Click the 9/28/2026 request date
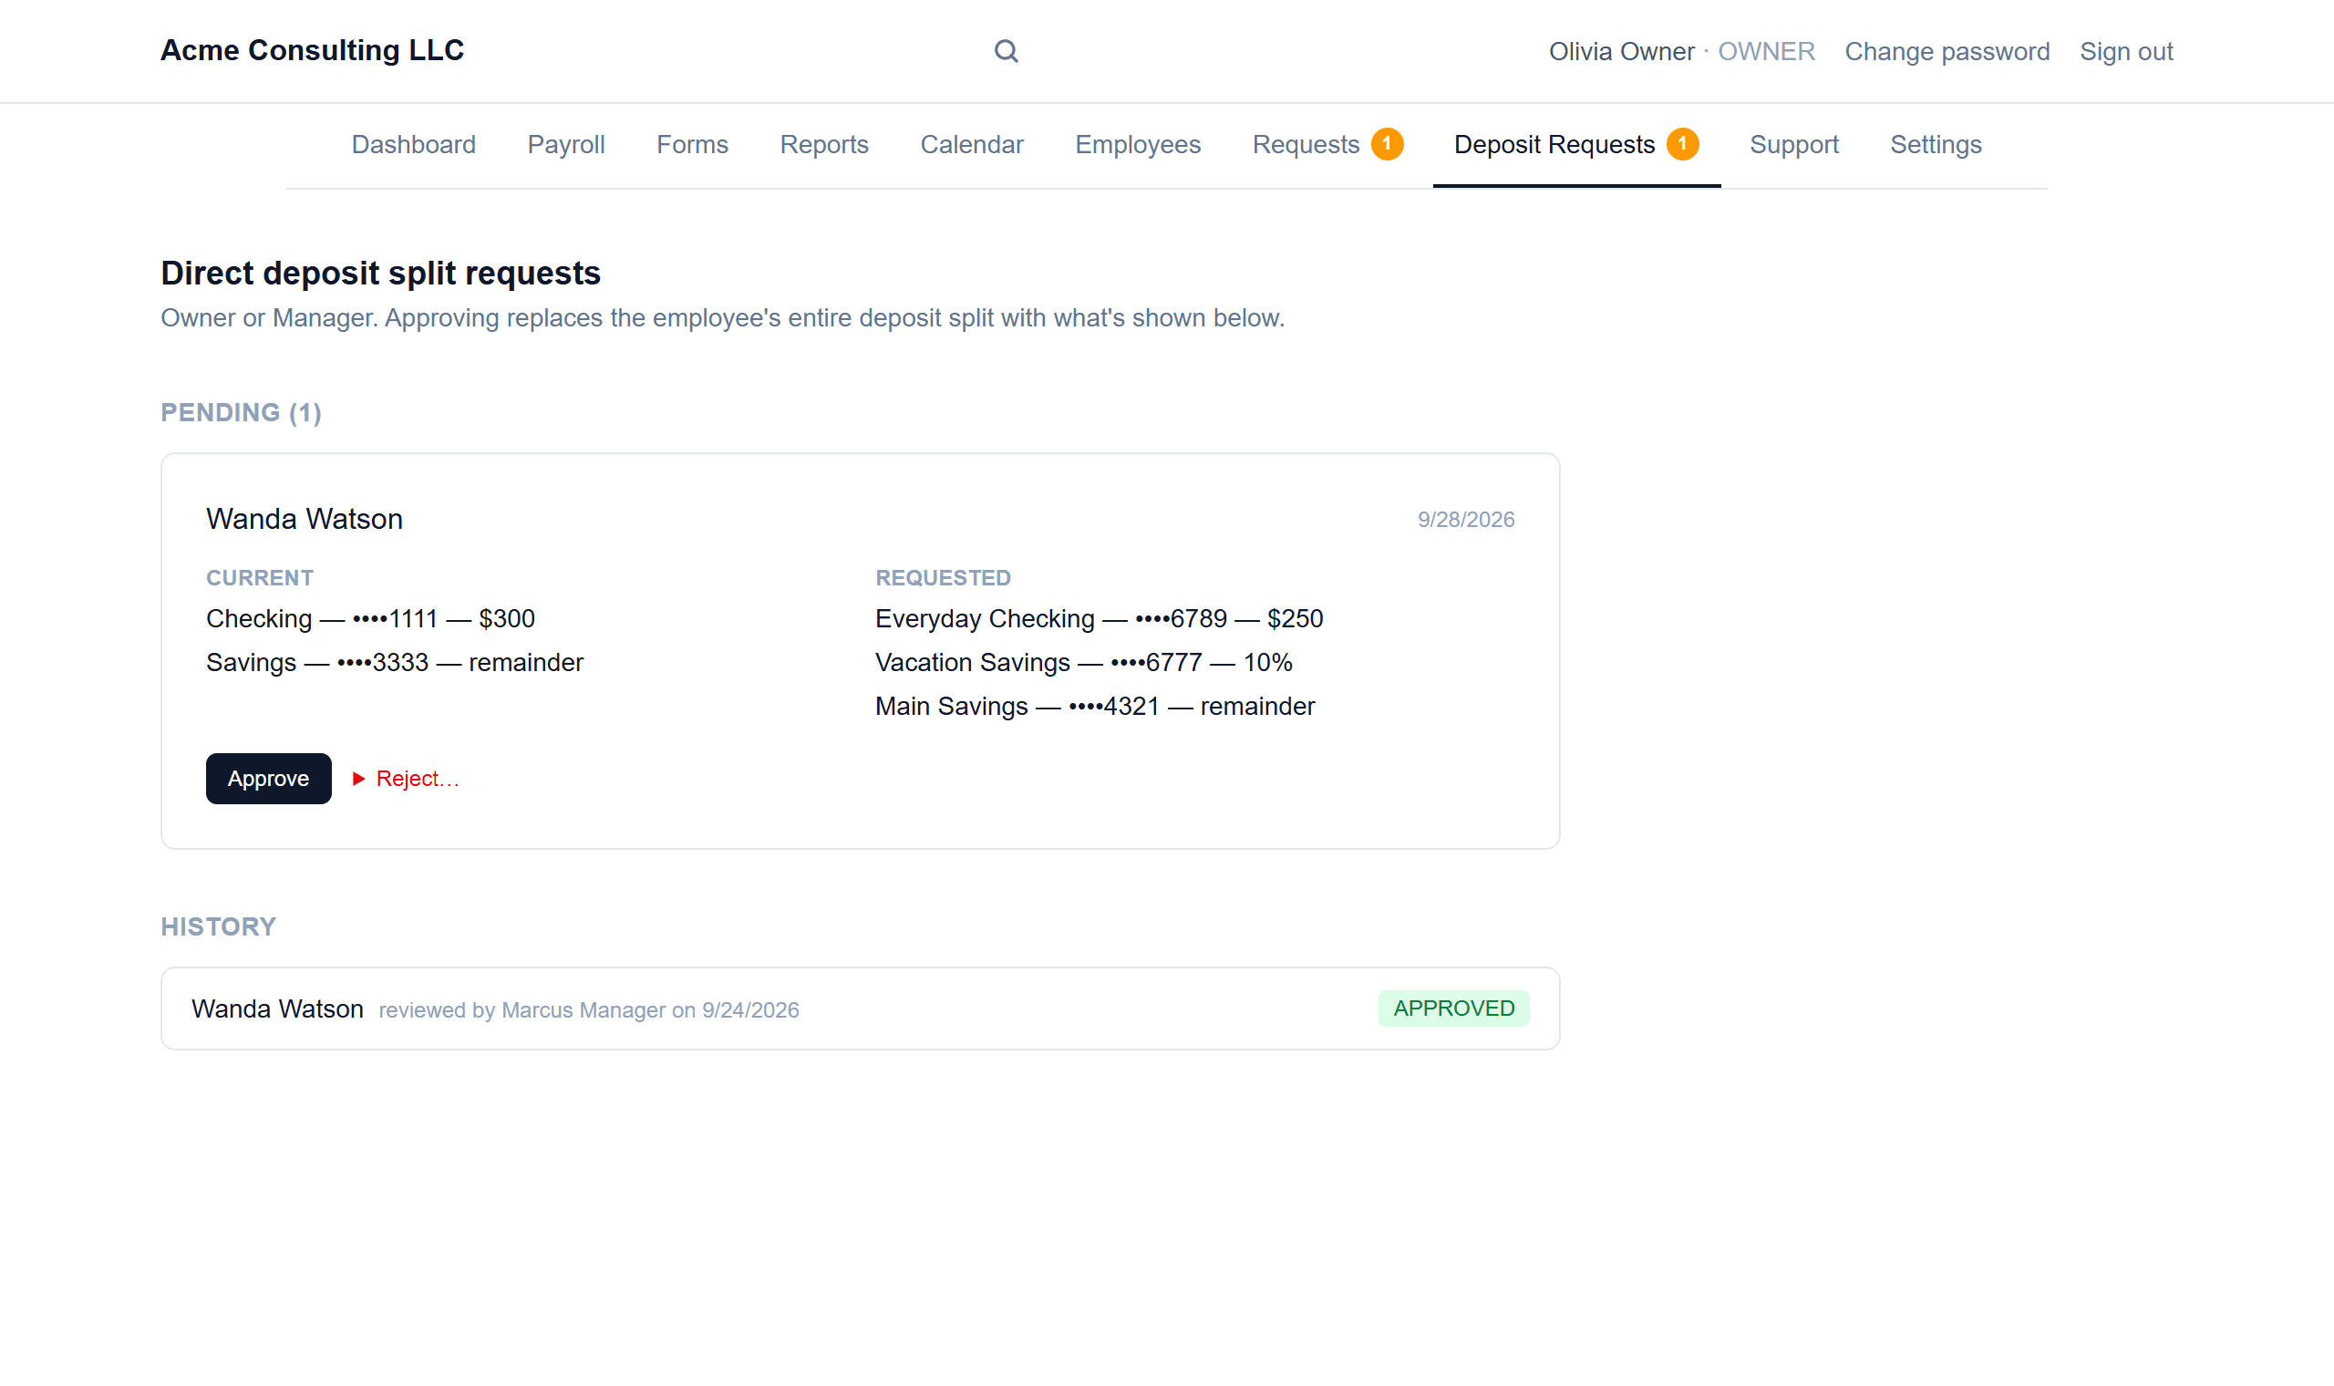Viewport: 2334px width, 1386px height. (1466, 519)
